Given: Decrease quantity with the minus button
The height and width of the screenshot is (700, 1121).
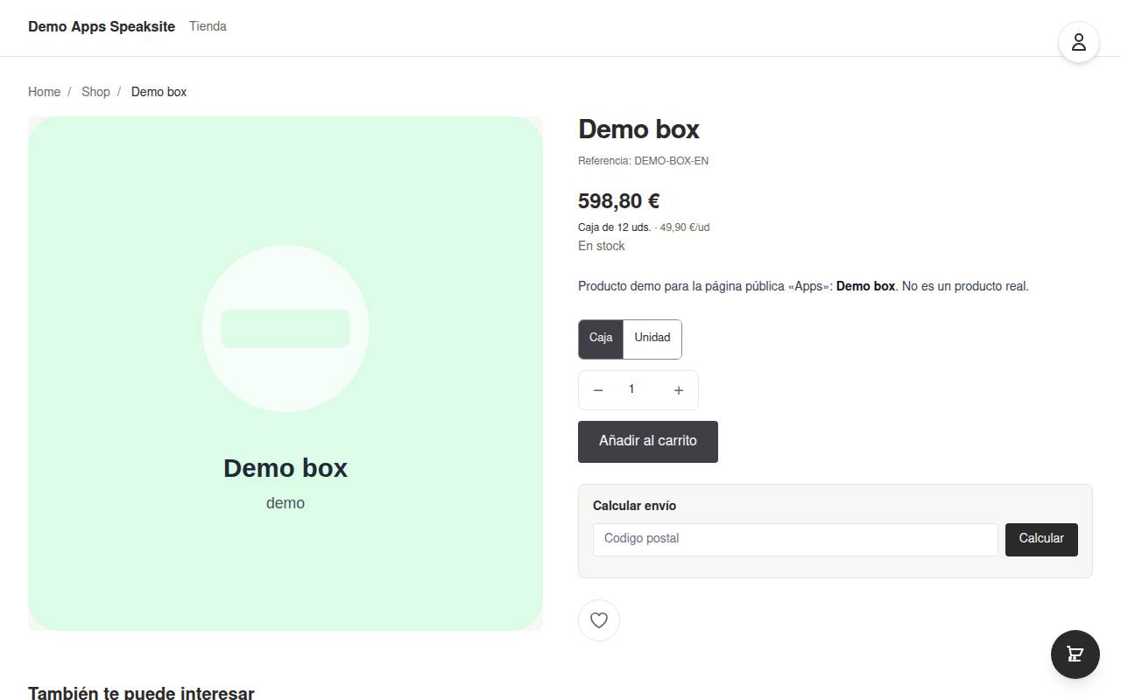Looking at the screenshot, I should coord(598,390).
